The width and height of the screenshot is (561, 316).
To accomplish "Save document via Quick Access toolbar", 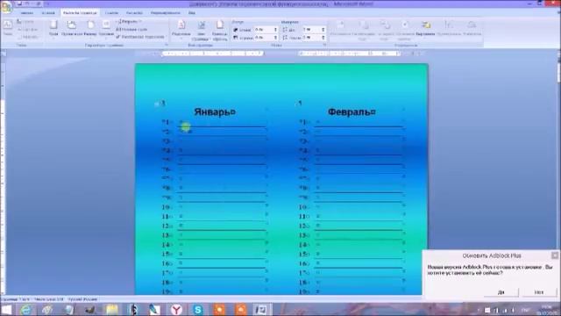I will 19,4.
